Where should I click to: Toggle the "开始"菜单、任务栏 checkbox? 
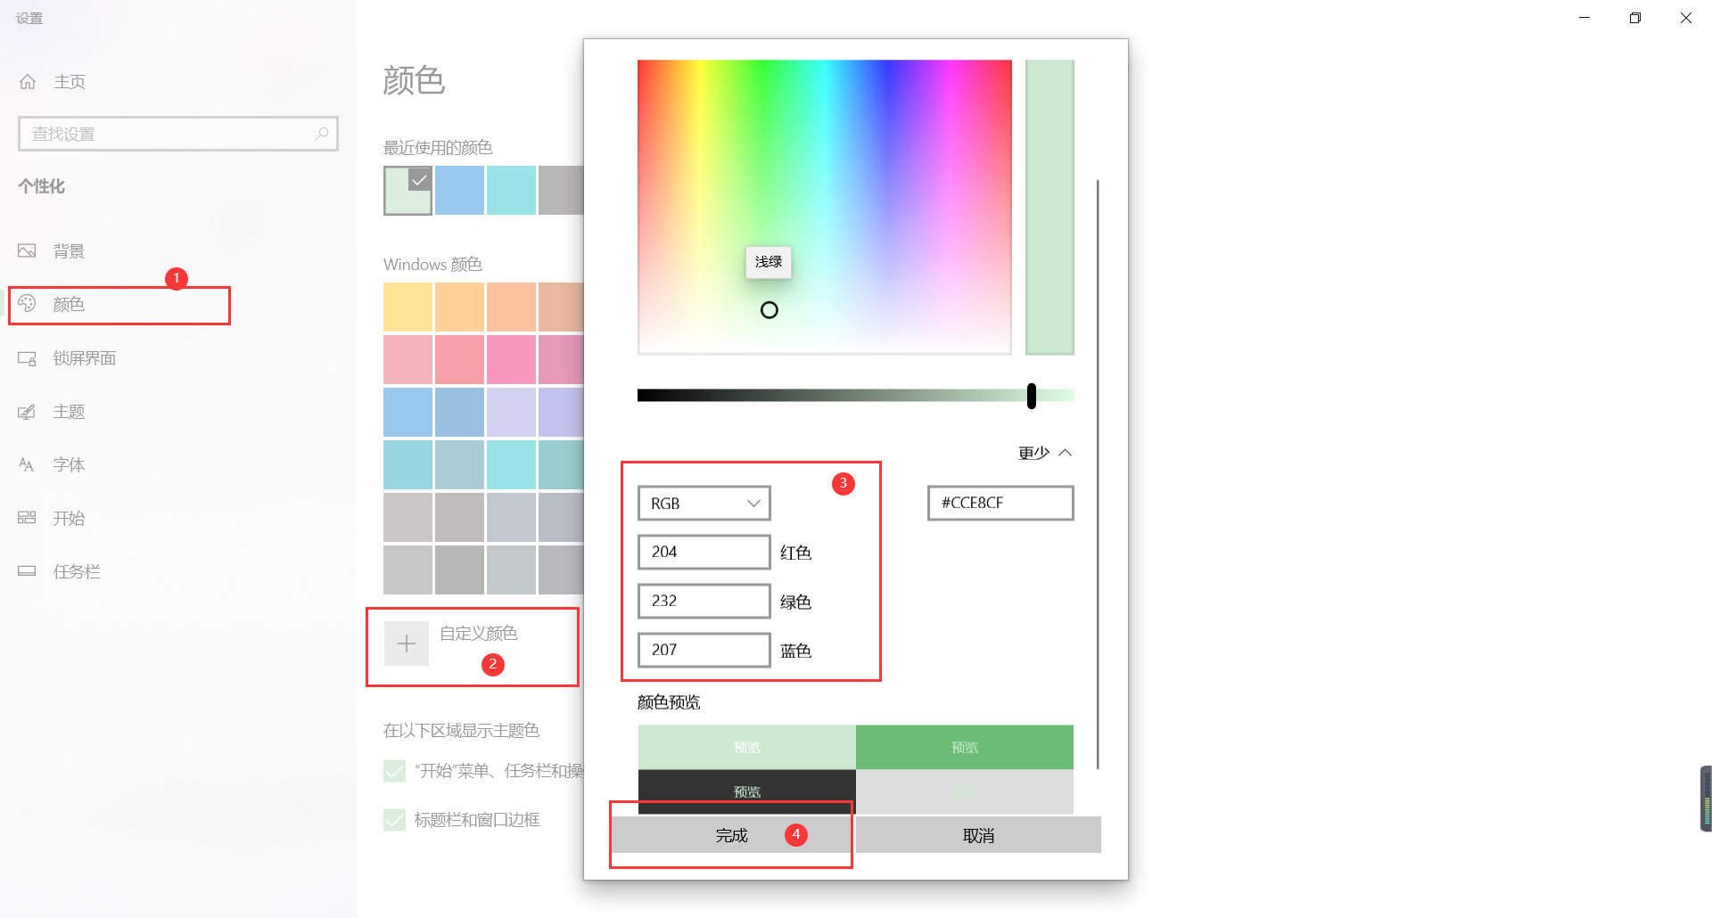(x=394, y=771)
